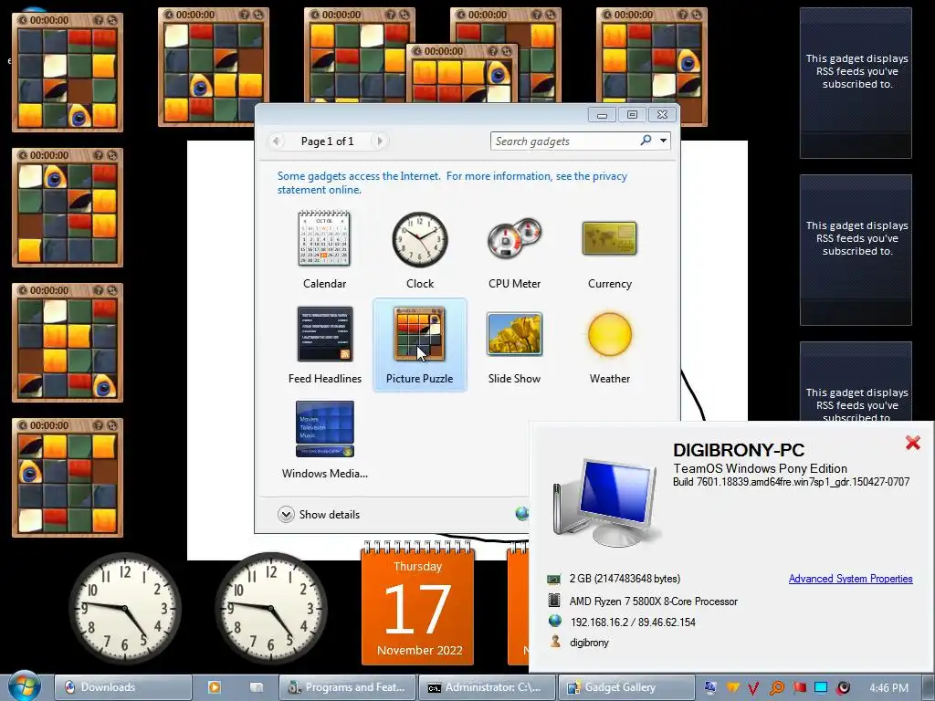Open the Windows Start orb

coord(24,686)
